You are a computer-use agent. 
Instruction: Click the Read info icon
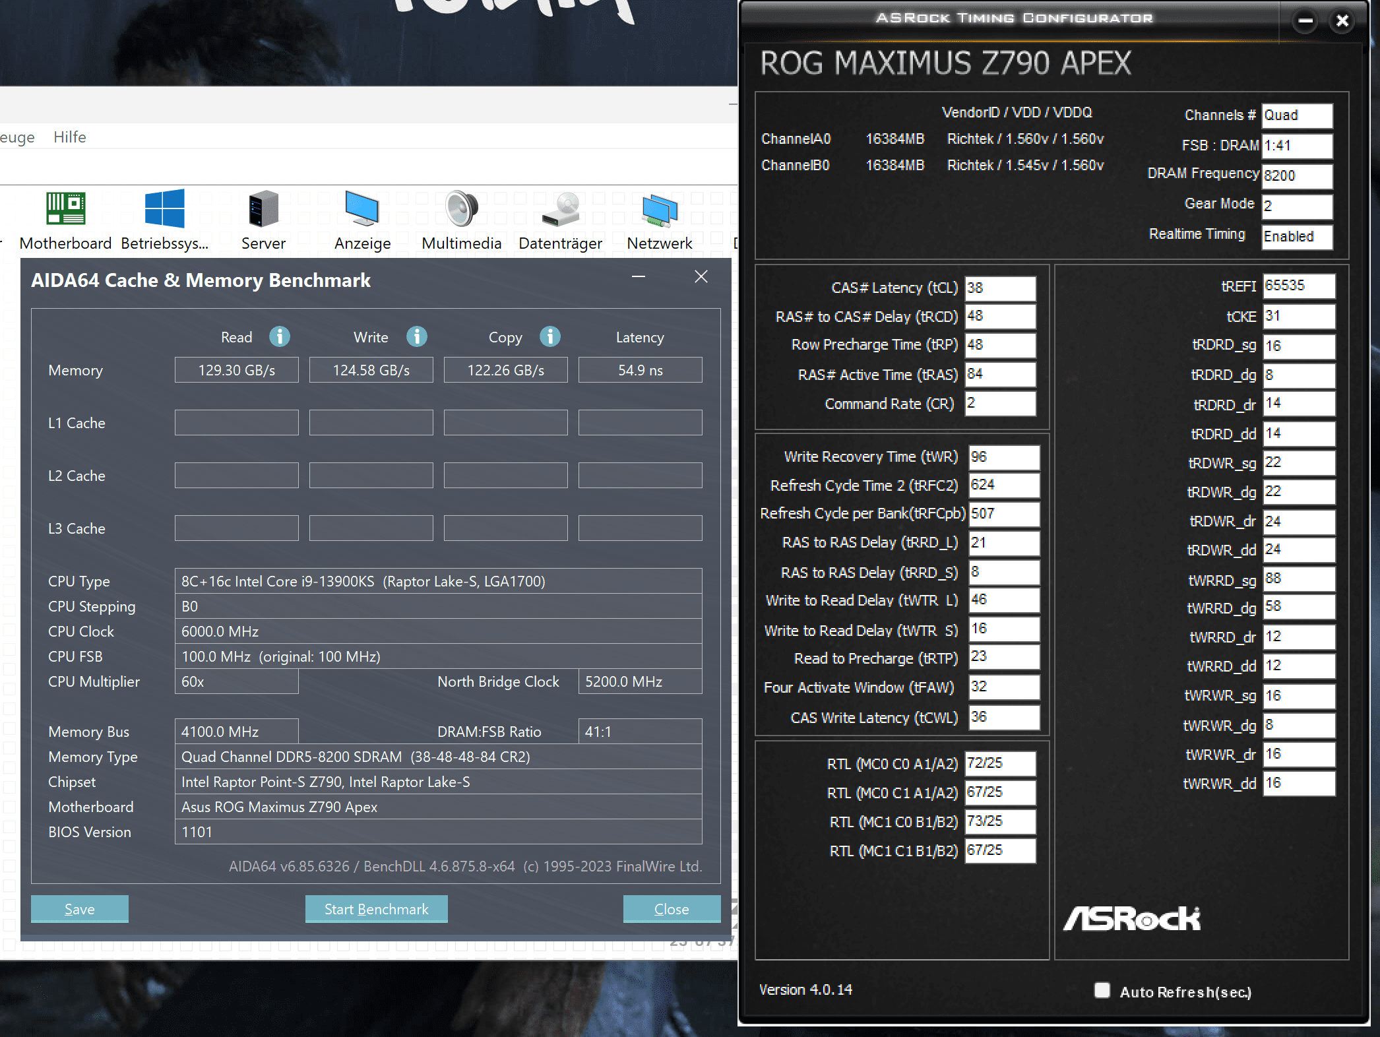pyautogui.click(x=280, y=337)
